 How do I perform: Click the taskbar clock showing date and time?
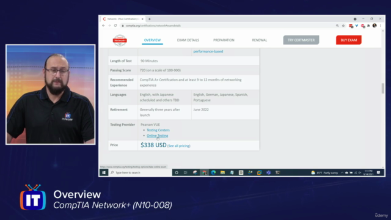tap(368, 172)
